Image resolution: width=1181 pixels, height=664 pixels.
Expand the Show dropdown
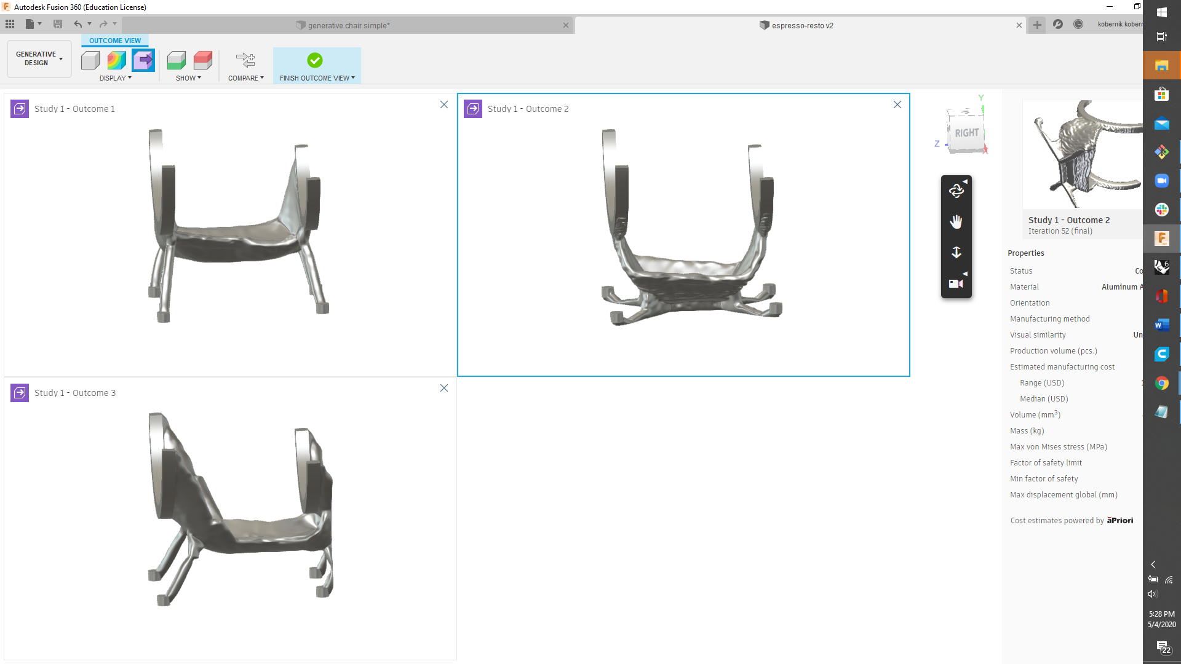(189, 77)
